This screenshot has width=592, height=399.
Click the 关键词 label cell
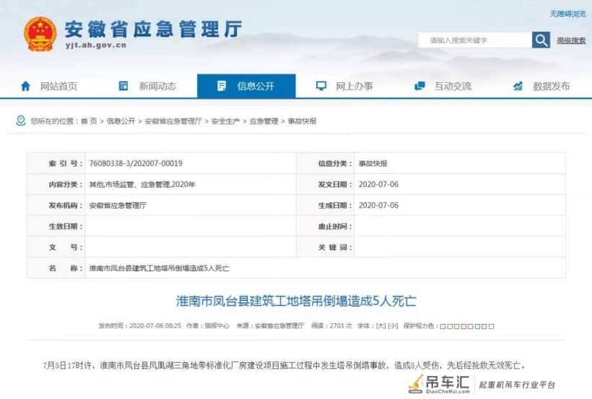(326, 247)
